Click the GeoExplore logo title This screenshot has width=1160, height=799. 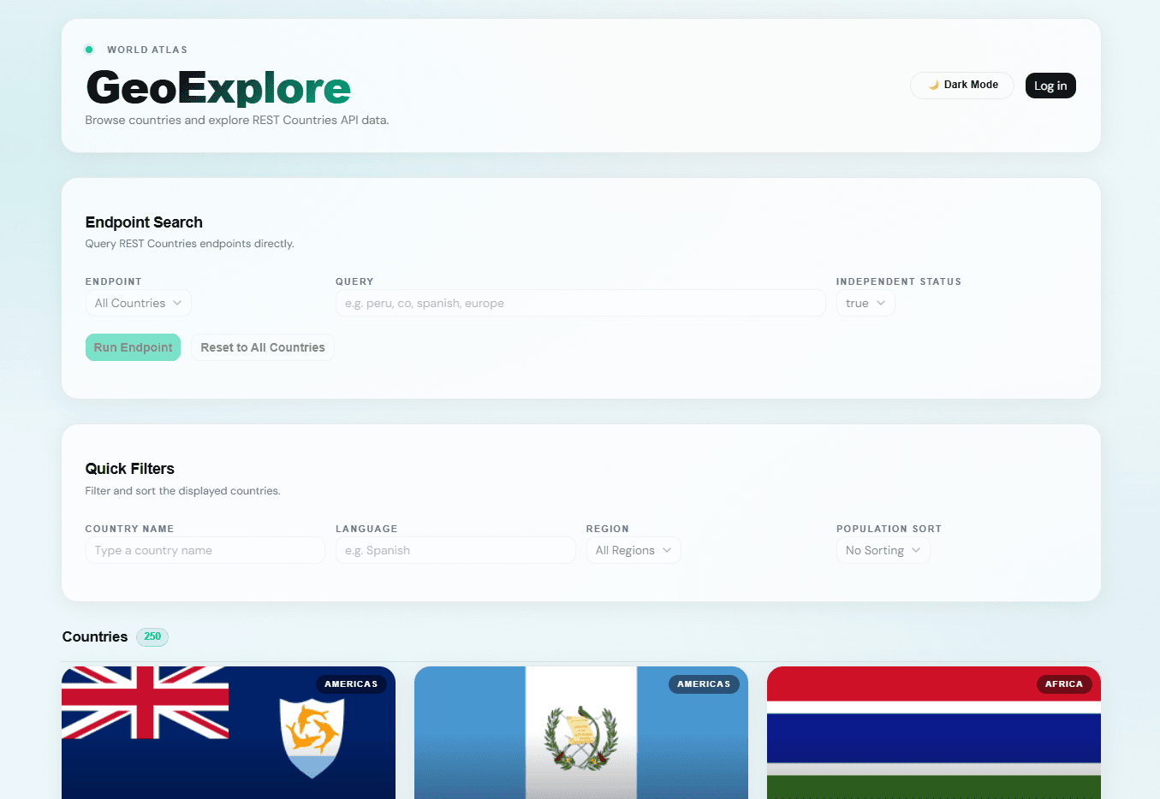point(218,87)
